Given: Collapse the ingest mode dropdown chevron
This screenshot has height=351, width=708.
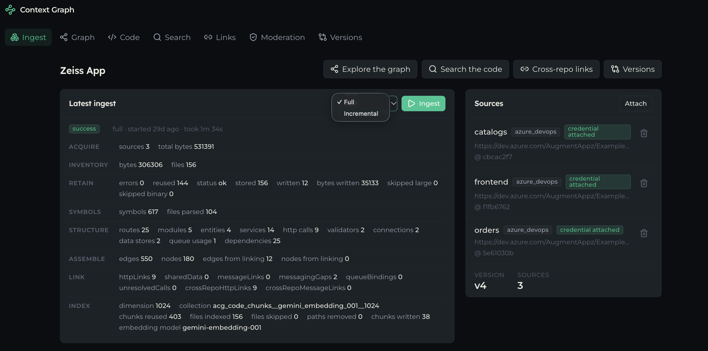Looking at the screenshot, I should coord(393,104).
